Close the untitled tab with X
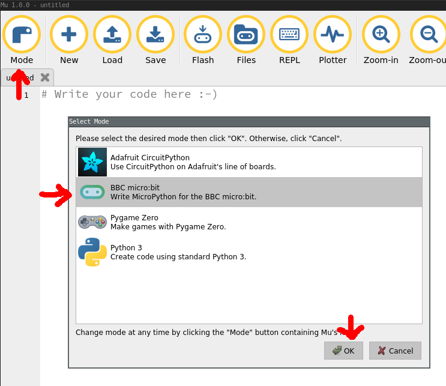The width and height of the screenshot is (446, 386). point(45,77)
